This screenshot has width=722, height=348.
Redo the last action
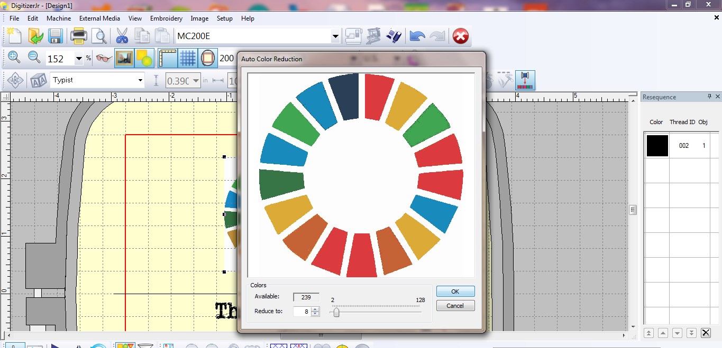[x=437, y=36]
